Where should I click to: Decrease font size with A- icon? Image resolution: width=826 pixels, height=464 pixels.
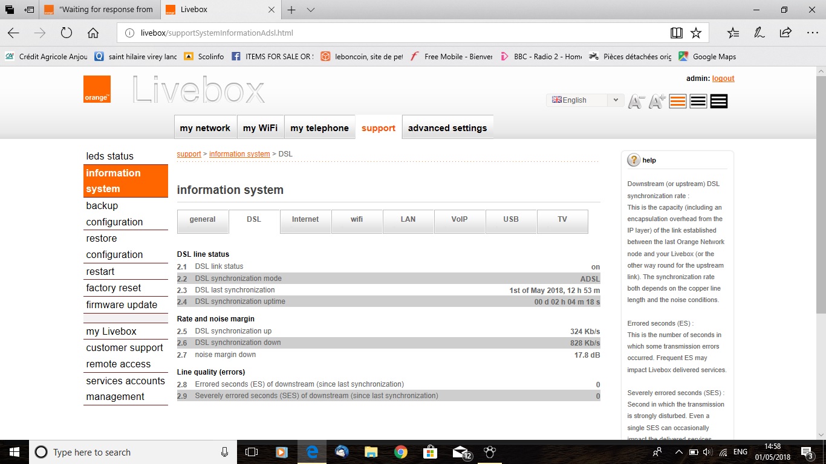tap(636, 101)
